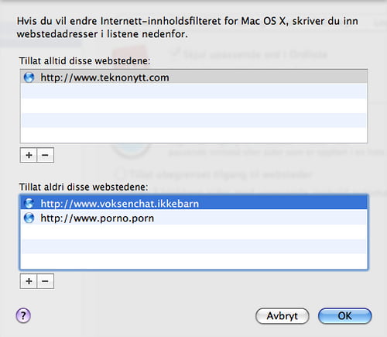
Task: Cancel the dialog with Avbryt
Action: [x=283, y=316]
